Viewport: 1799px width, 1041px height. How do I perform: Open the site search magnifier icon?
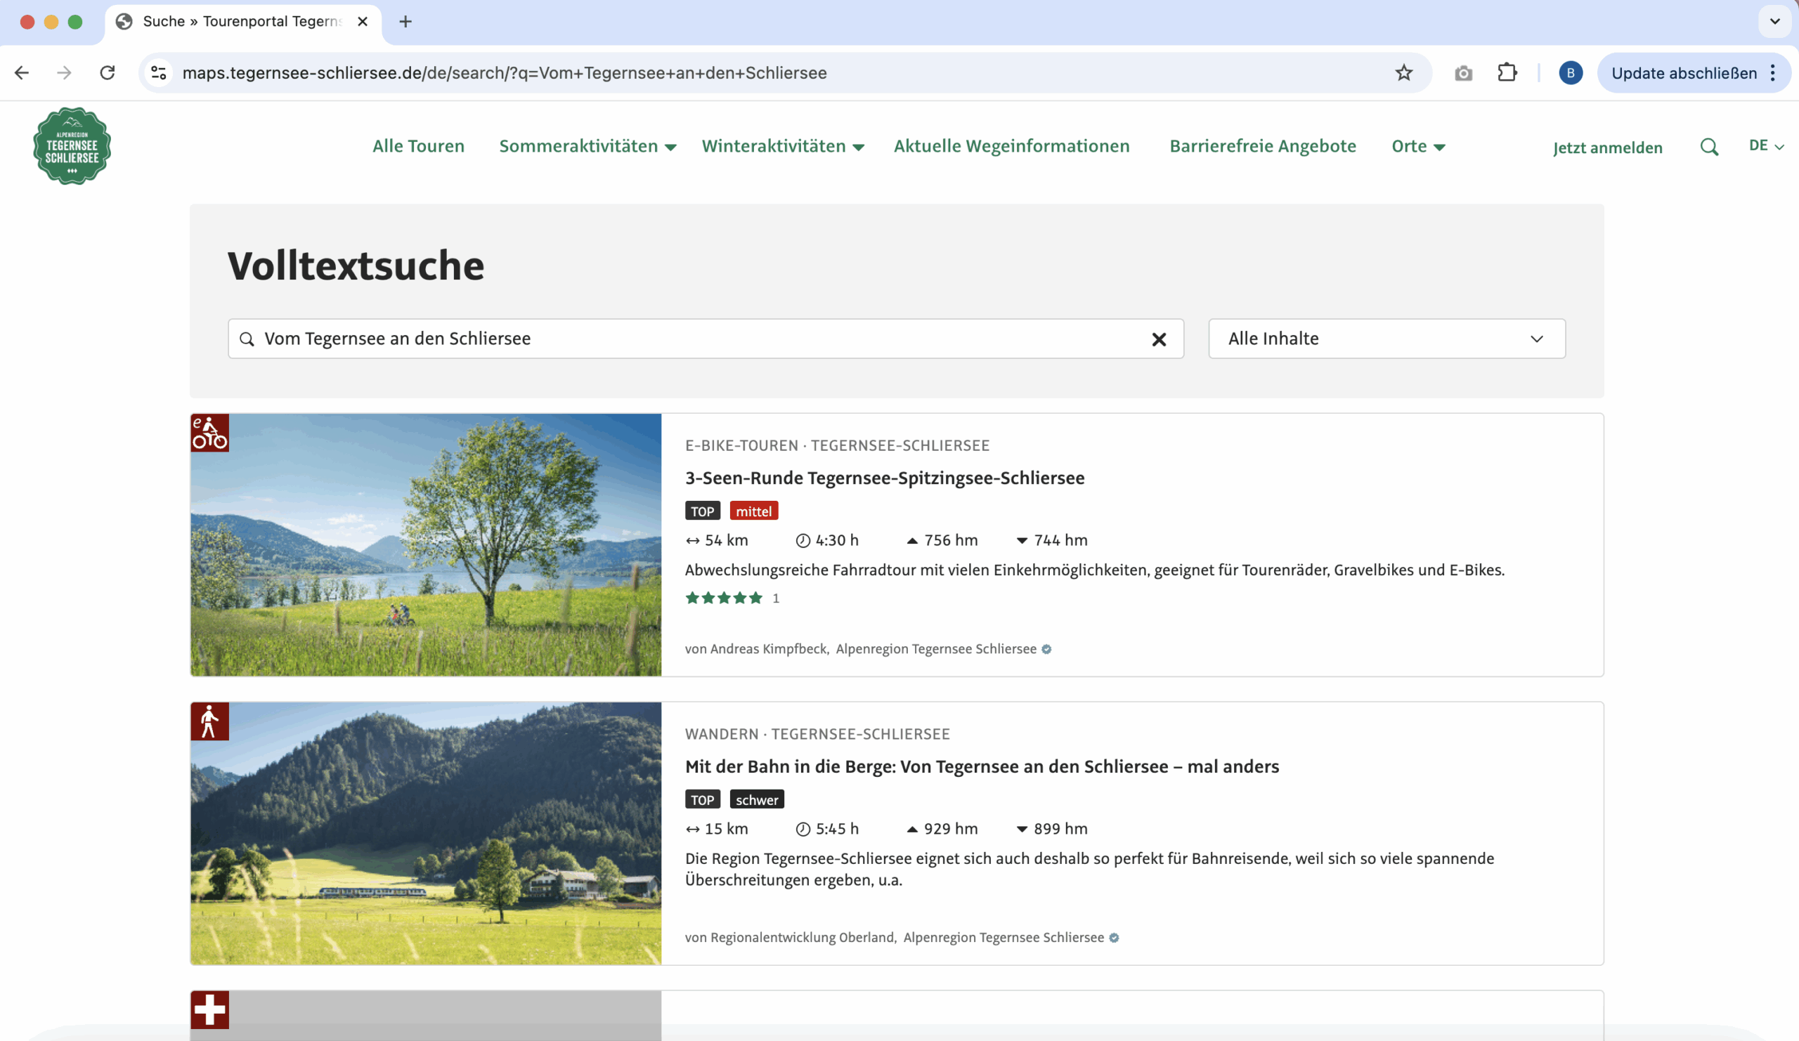[x=1709, y=147]
